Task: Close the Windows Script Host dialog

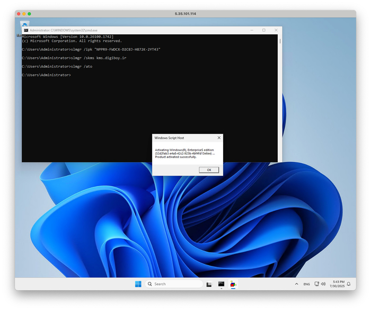Action: pyautogui.click(x=219, y=137)
